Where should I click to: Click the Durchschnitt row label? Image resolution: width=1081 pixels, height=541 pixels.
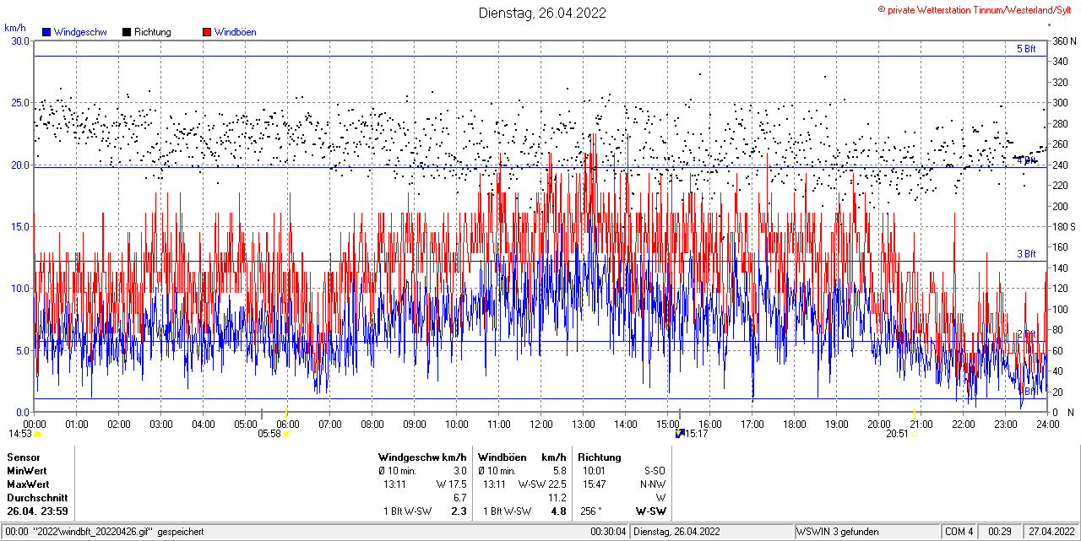pyautogui.click(x=35, y=497)
